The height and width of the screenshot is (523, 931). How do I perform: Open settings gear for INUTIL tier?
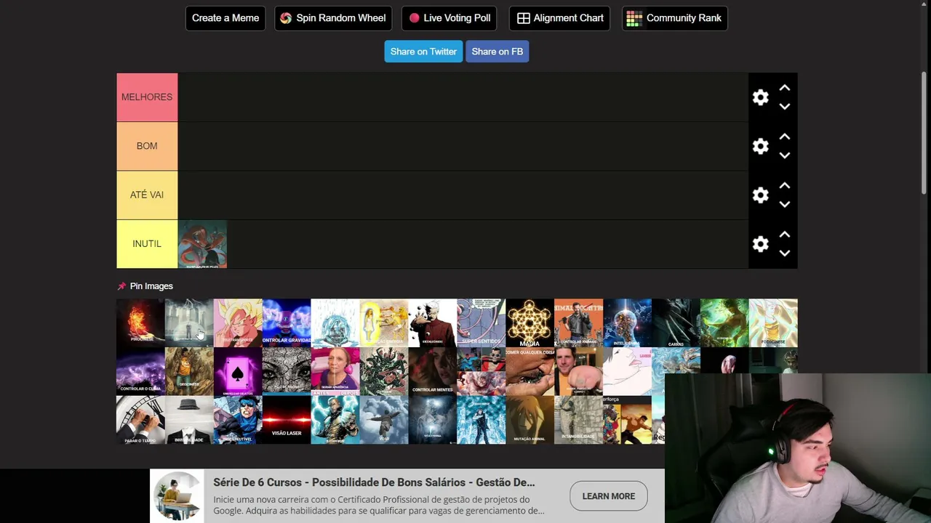[x=760, y=244]
